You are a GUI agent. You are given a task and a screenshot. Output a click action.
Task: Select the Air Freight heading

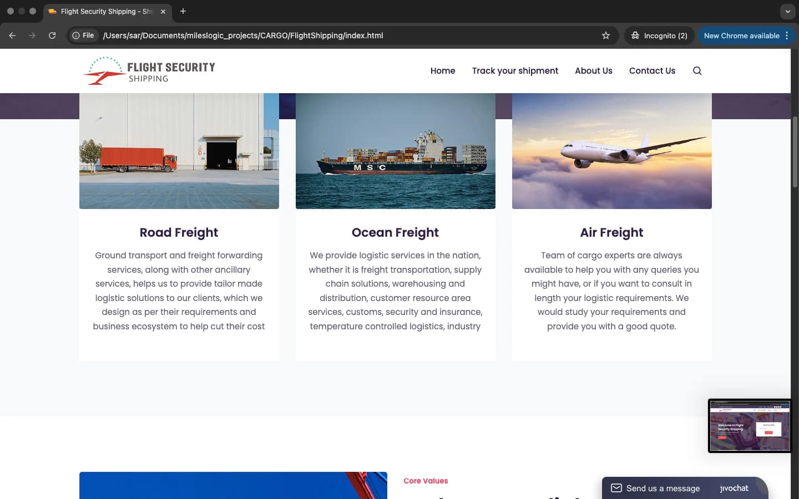point(611,232)
